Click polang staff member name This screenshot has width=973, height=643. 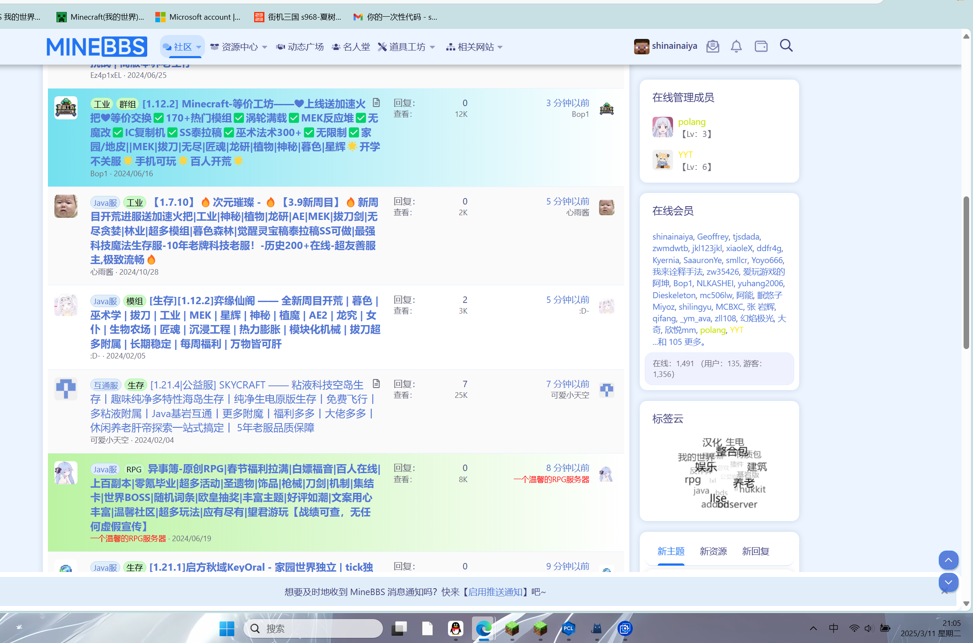coord(692,122)
